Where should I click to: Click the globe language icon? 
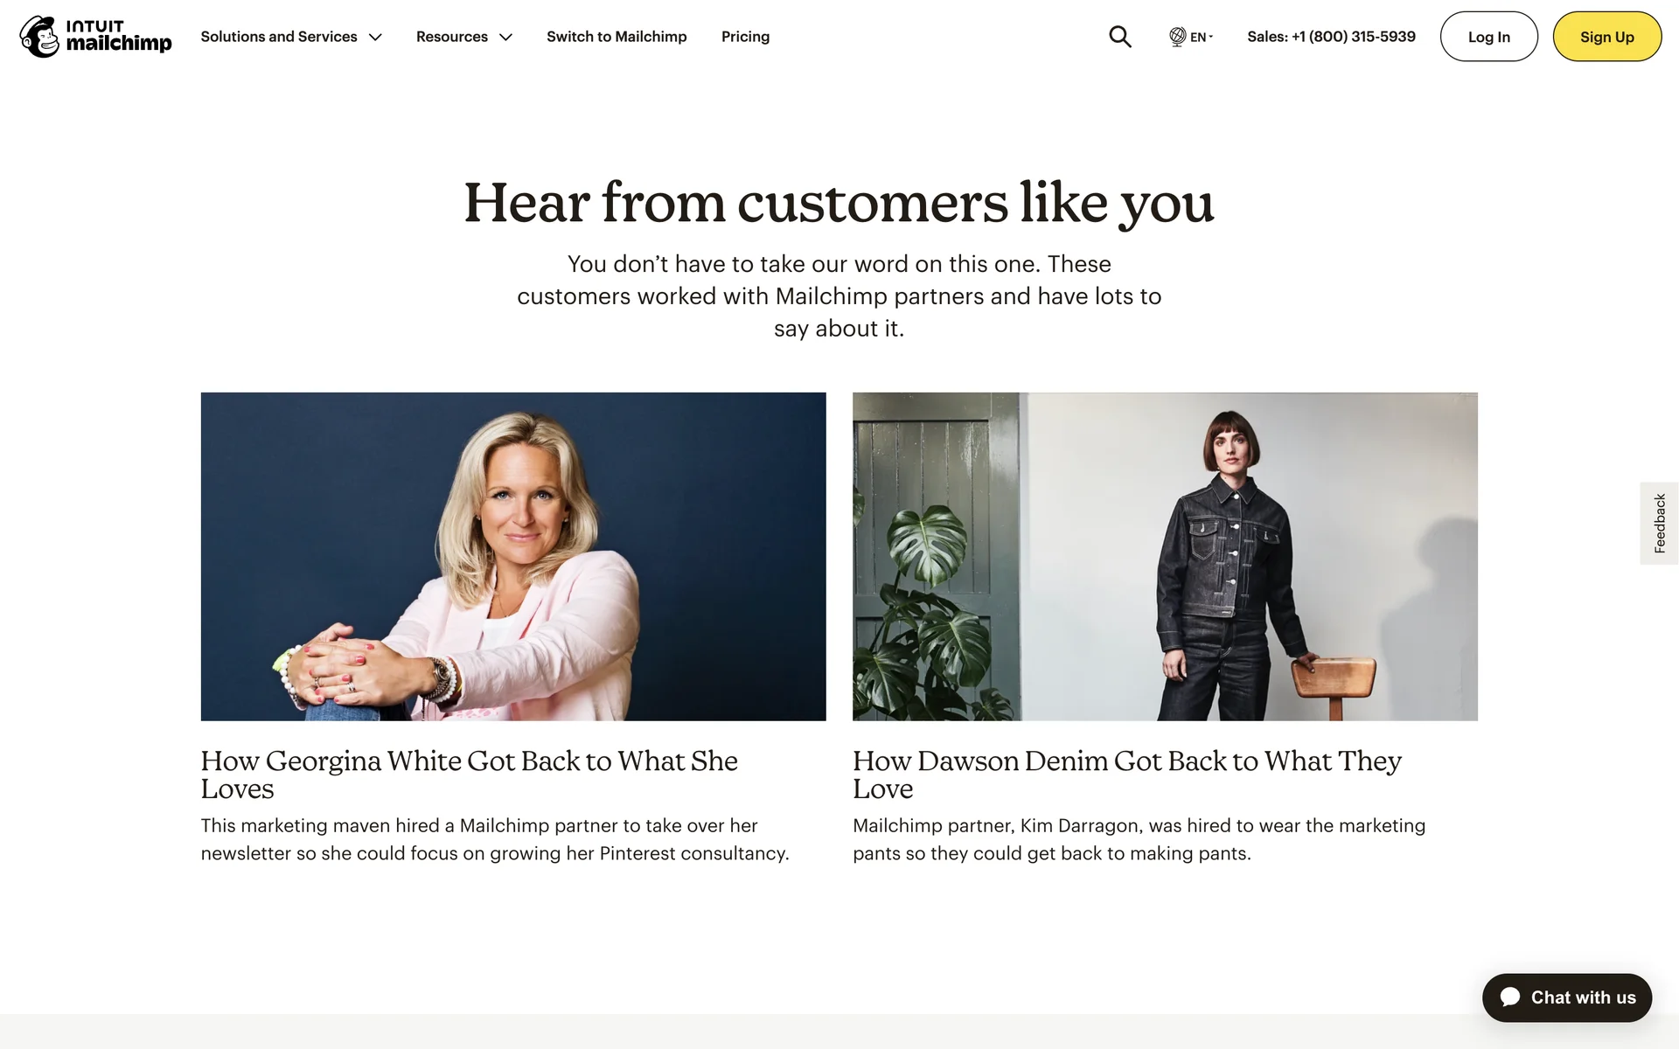pos(1177,37)
